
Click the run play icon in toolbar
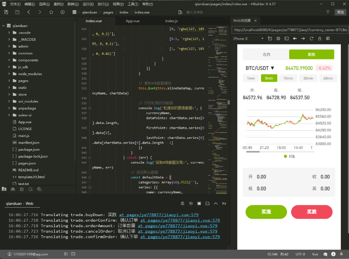click(x=62, y=12)
